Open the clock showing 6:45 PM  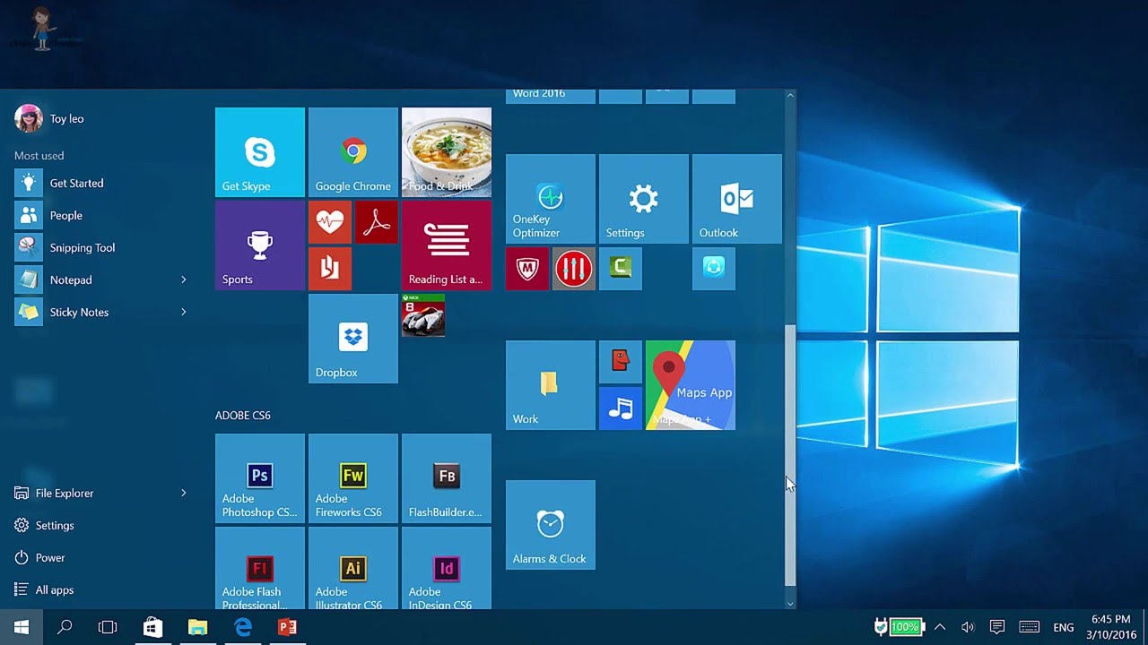click(x=1111, y=627)
